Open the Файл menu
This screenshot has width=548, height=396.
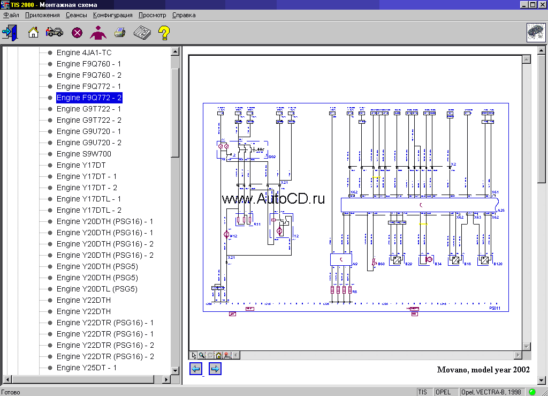(11, 15)
